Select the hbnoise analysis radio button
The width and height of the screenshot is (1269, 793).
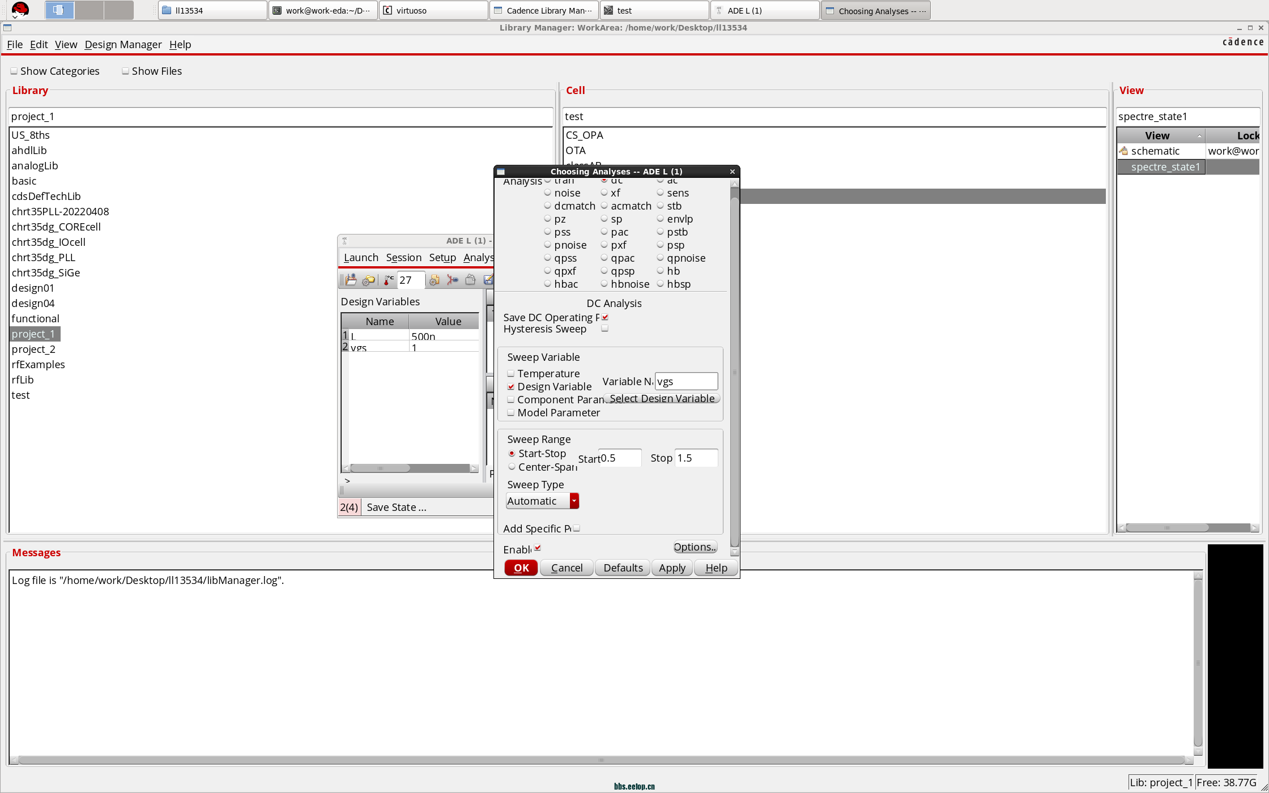604,284
